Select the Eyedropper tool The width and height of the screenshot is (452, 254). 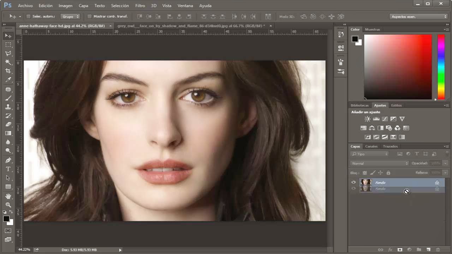[x=8, y=80]
